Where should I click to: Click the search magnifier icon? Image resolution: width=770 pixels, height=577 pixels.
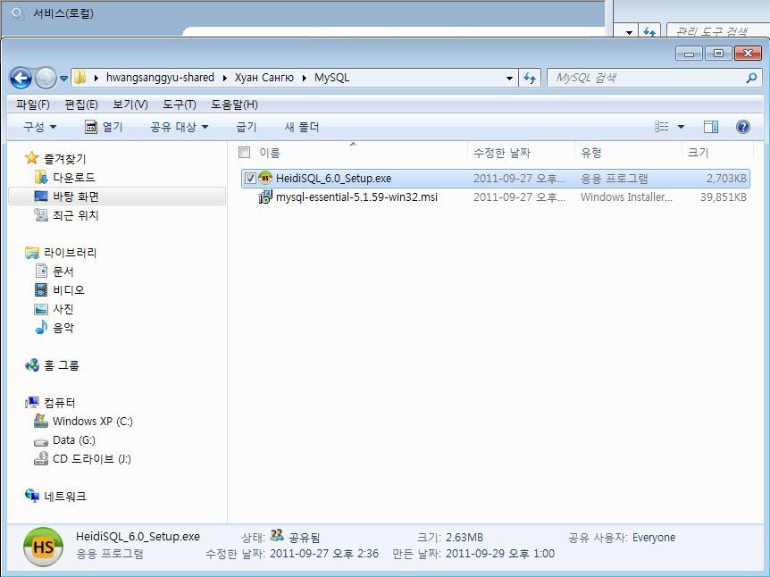[751, 78]
